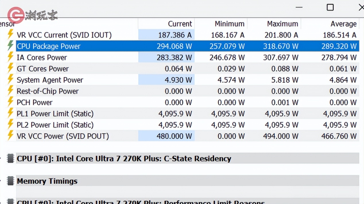Image resolution: width=364 pixels, height=204 pixels.
Task: Select the IA Cores Power sensor
Action: tap(42, 57)
